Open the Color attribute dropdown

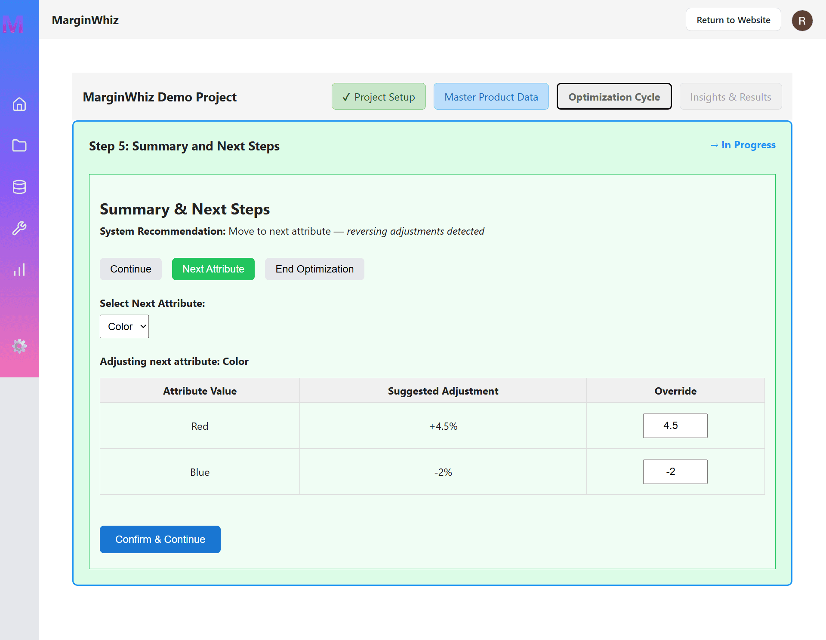pos(124,327)
